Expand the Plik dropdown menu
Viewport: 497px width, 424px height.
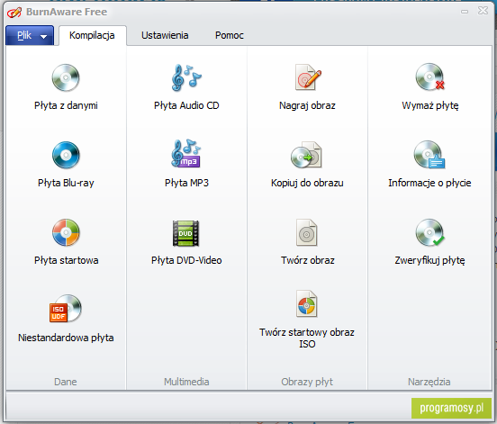(x=30, y=35)
